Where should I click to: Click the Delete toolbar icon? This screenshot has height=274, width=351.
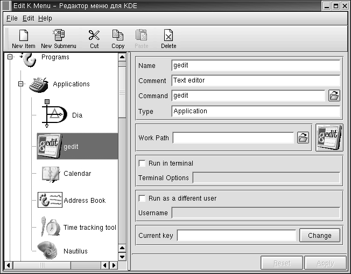point(169,36)
